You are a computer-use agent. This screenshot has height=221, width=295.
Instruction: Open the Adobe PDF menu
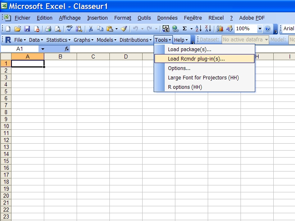point(252,18)
